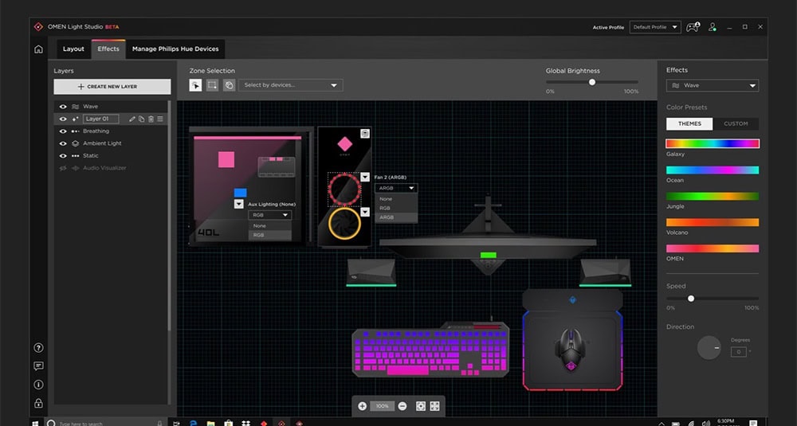Switch to the Custom color presets button
Screen dimensions: 797x426
click(736, 123)
